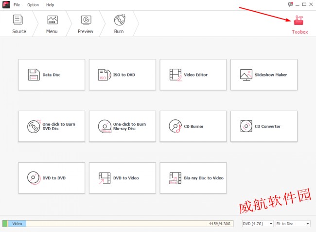Image resolution: width=316 pixels, height=232 pixels.
Task: Open the Option menu
Action: tap(33, 5)
